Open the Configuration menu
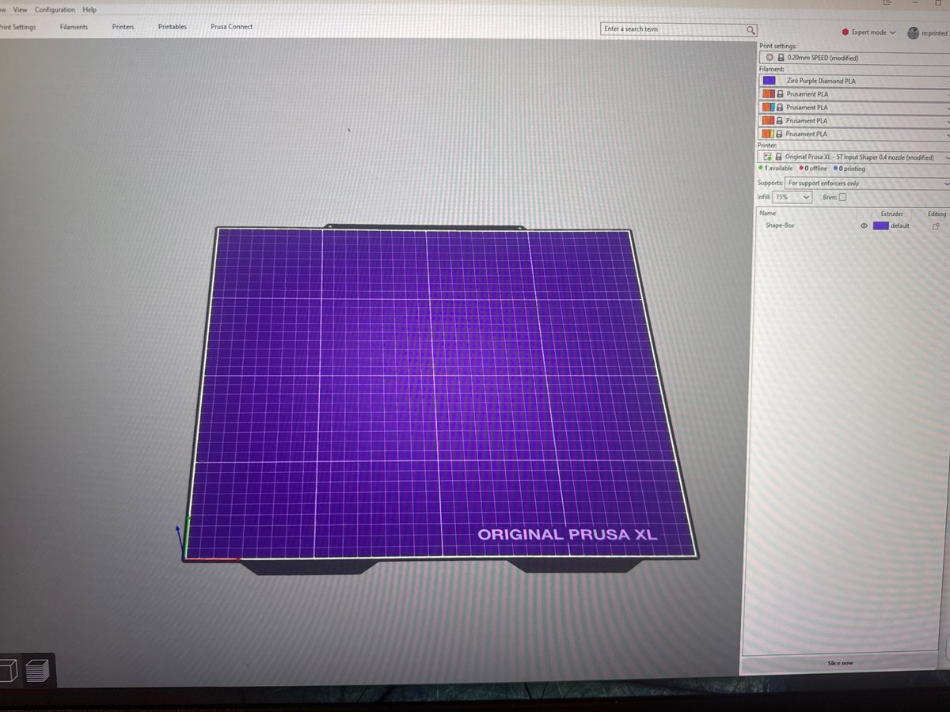 click(x=54, y=9)
